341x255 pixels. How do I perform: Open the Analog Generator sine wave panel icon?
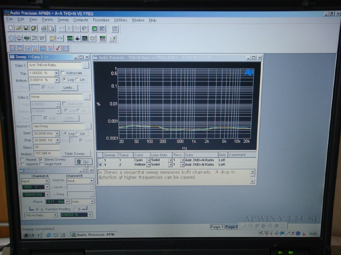12,38
